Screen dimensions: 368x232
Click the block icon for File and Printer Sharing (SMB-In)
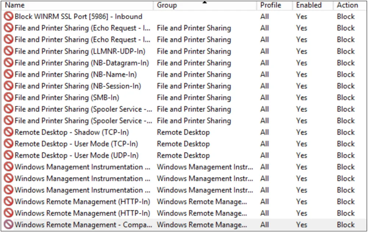pos(9,97)
